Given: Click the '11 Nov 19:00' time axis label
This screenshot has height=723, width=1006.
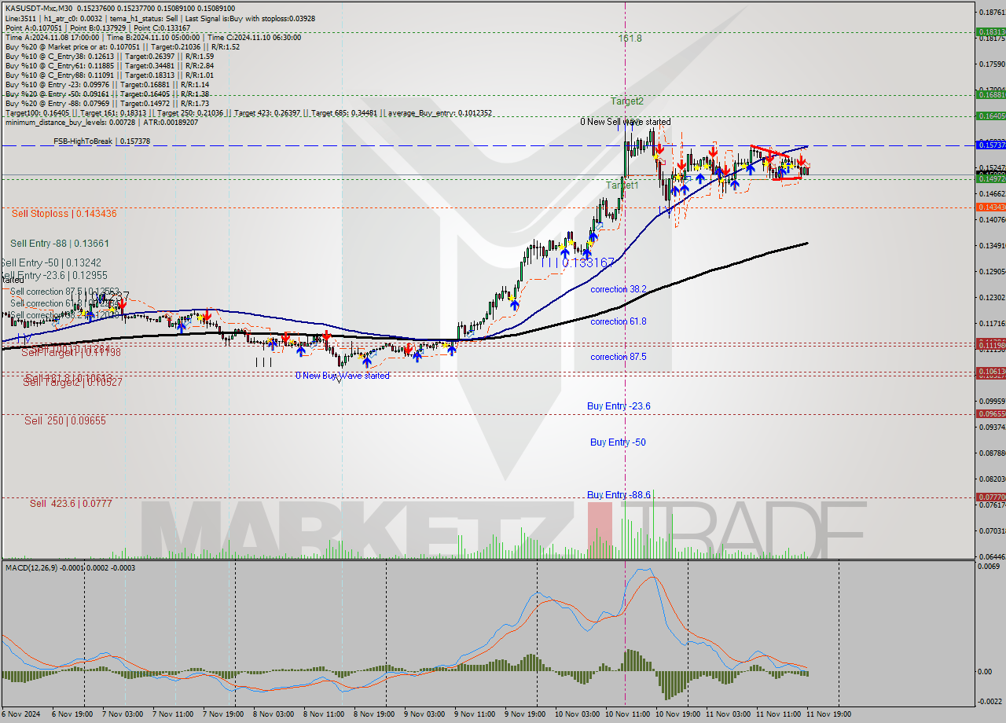Looking at the screenshot, I should pyautogui.click(x=828, y=714).
